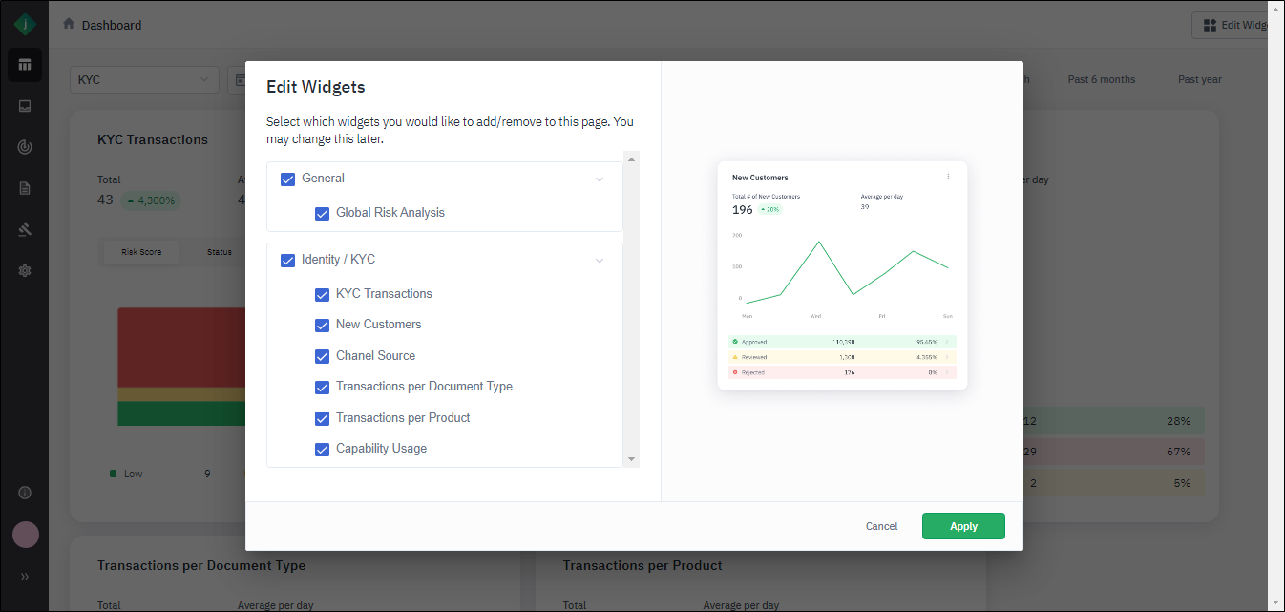The image size is (1285, 612).
Task: Select the Past year range tab
Action: point(1199,80)
